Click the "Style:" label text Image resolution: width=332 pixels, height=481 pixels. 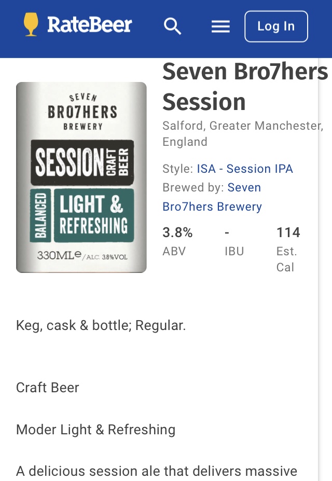[x=178, y=169]
